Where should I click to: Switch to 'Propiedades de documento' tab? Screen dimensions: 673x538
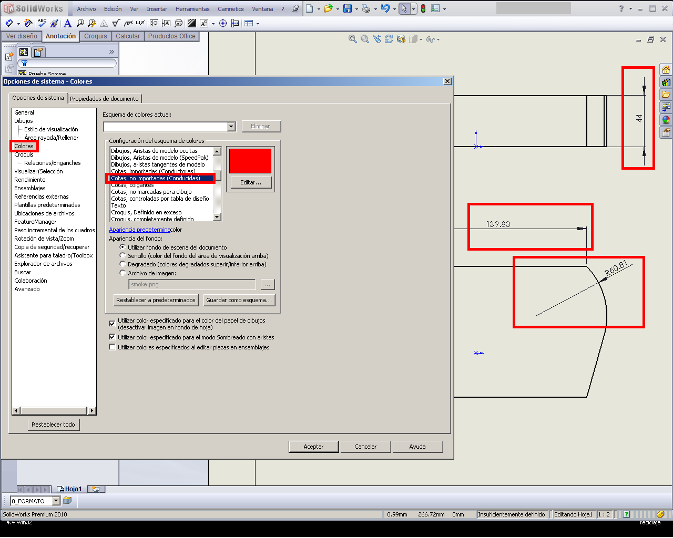pyautogui.click(x=104, y=98)
